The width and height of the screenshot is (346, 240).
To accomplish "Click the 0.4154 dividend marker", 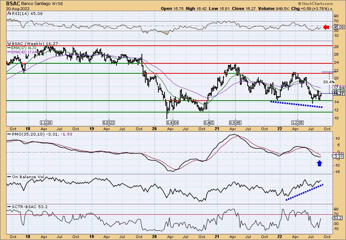I will [173, 122].
